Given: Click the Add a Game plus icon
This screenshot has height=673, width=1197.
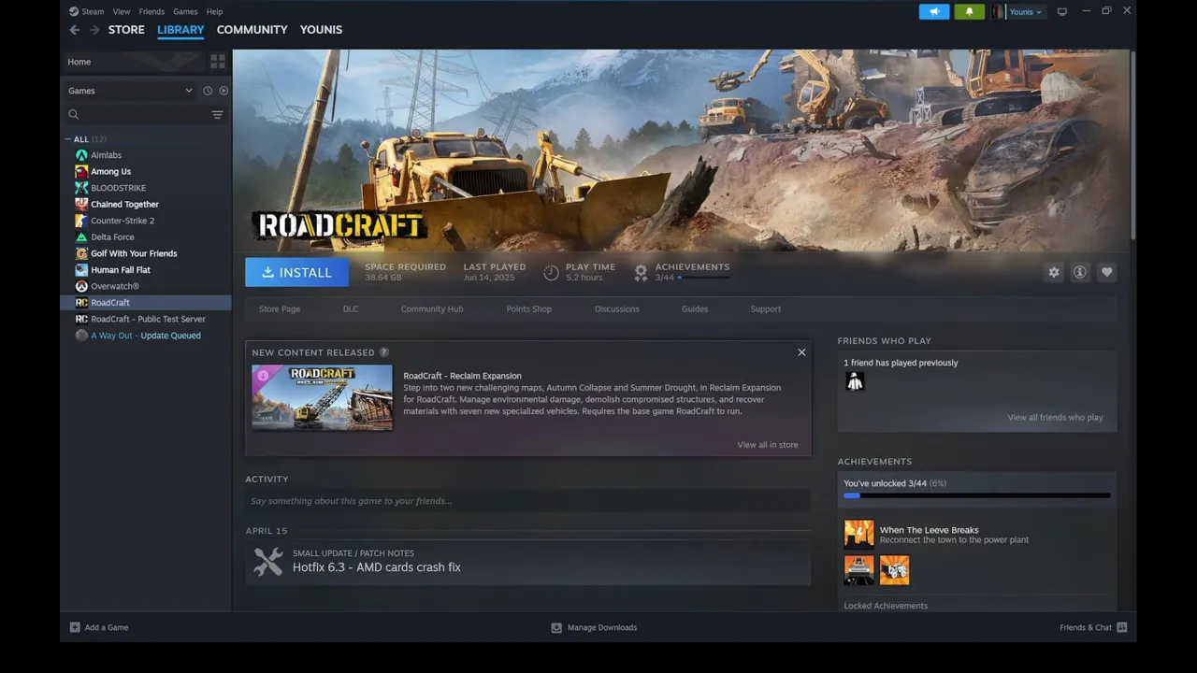Looking at the screenshot, I should [76, 627].
